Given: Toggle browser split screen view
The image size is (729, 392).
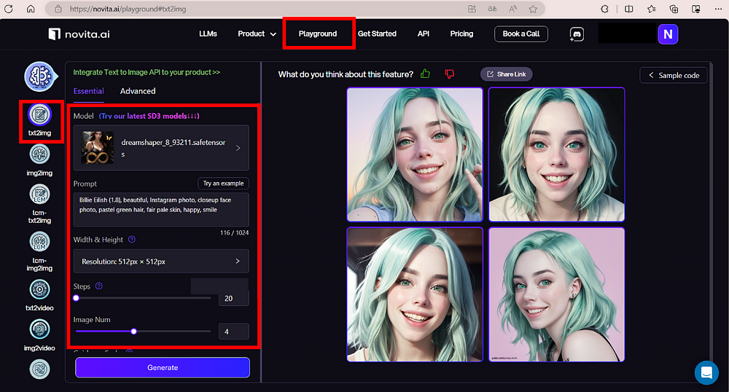Looking at the screenshot, I should pos(629,9).
